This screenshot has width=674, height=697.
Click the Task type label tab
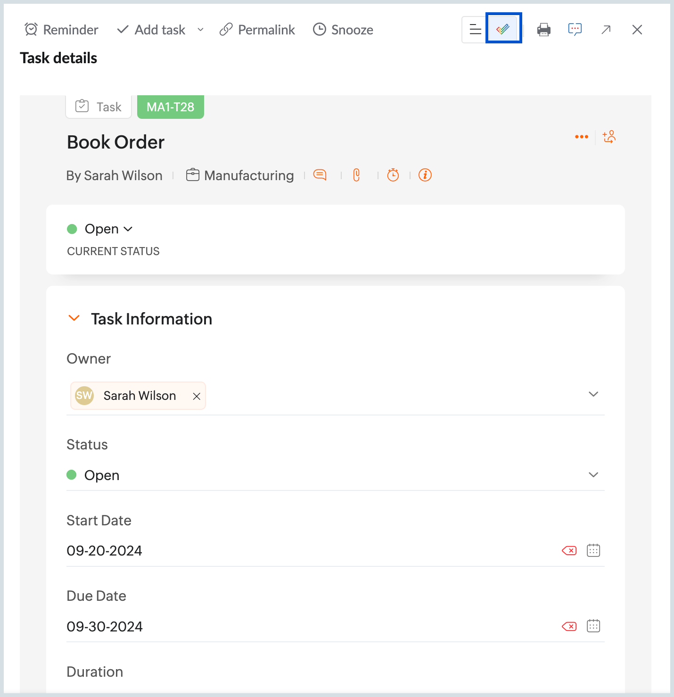pyautogui.click(x=99, y=107)
